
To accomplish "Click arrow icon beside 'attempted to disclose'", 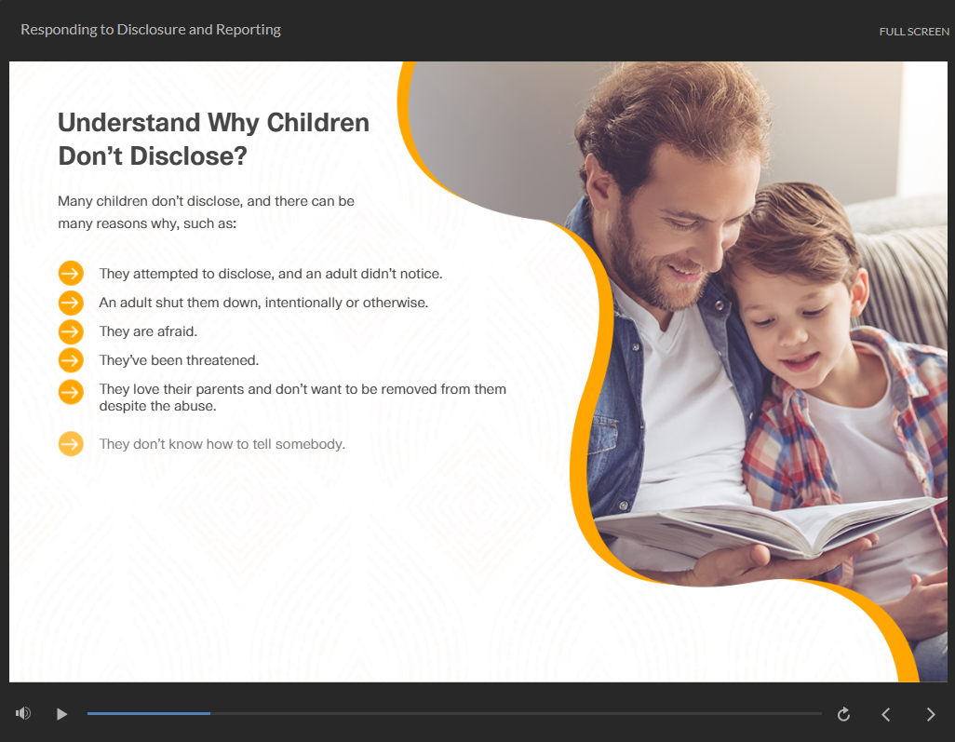I will click(x=71, y=274).
